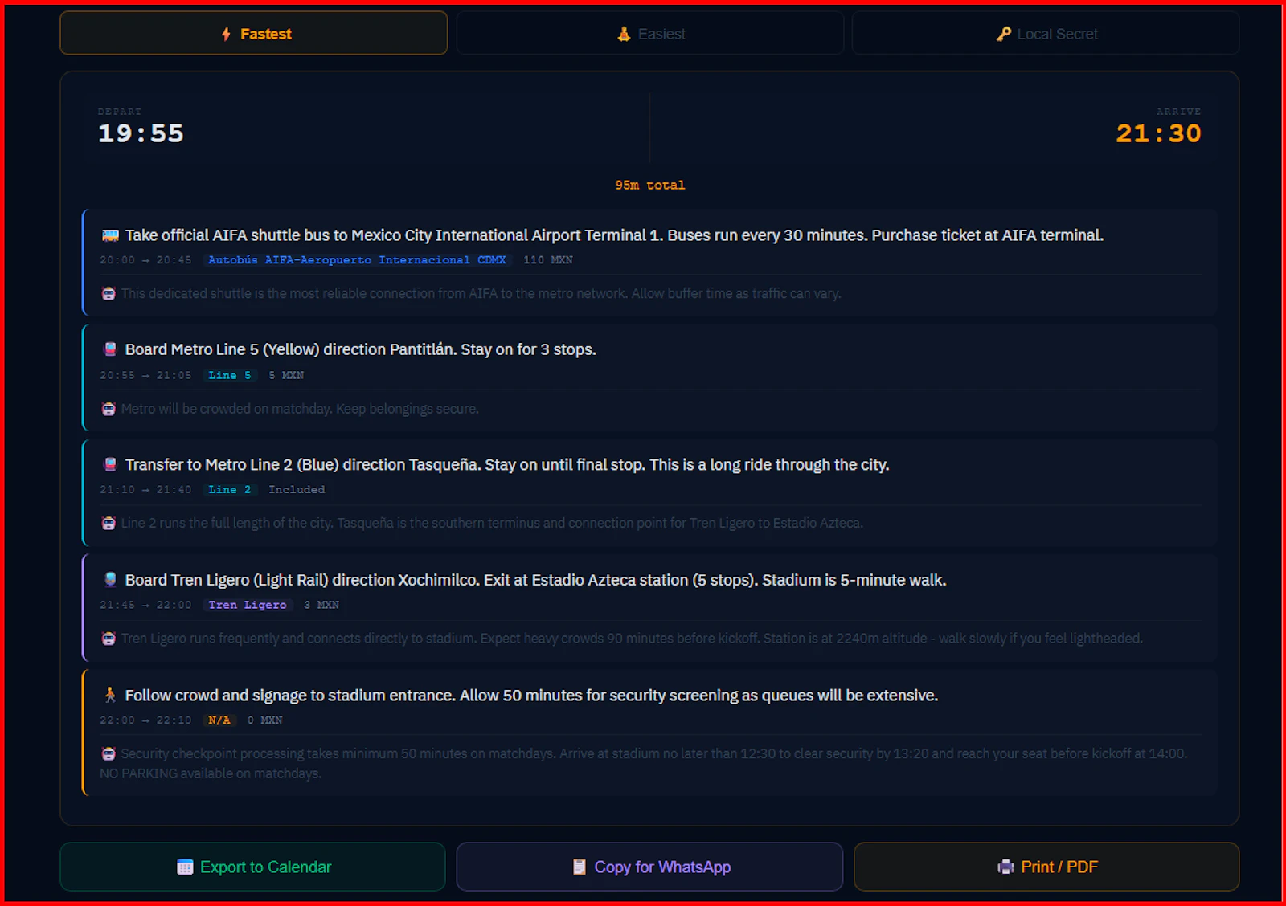Click the Autobús AIFA-Aeropuerto Internacional CDMX badge
The height and width of the screenshot is (906, 1286).
click(x=357, y=260)
